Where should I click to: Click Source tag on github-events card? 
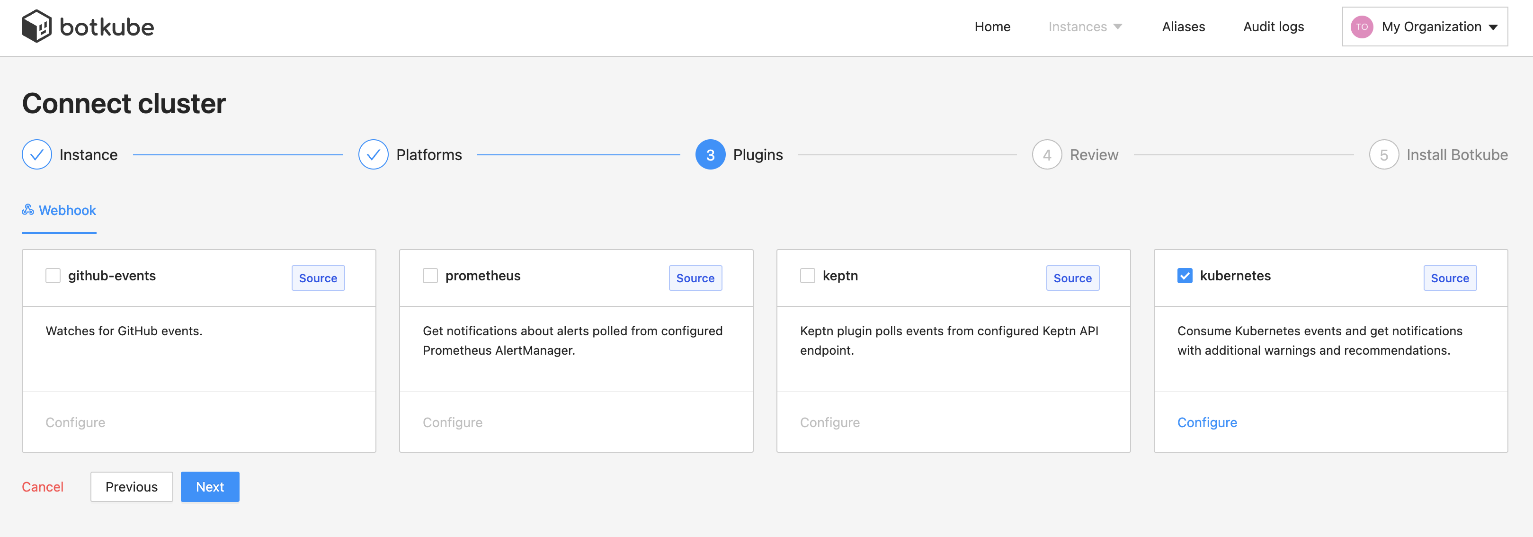click(318, 278)
